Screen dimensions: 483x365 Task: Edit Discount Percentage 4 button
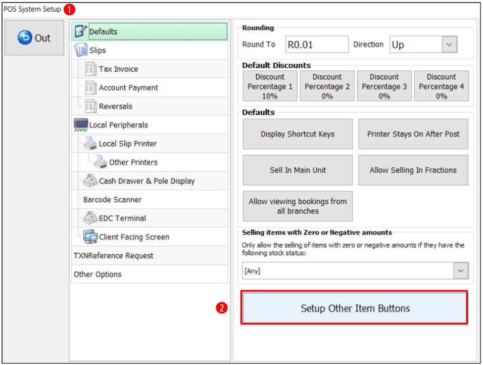coord(442,86)
